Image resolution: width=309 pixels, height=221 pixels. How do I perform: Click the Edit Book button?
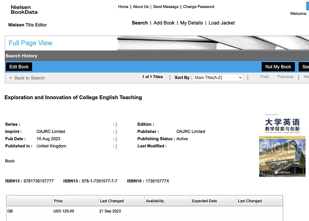click(19, 67)
